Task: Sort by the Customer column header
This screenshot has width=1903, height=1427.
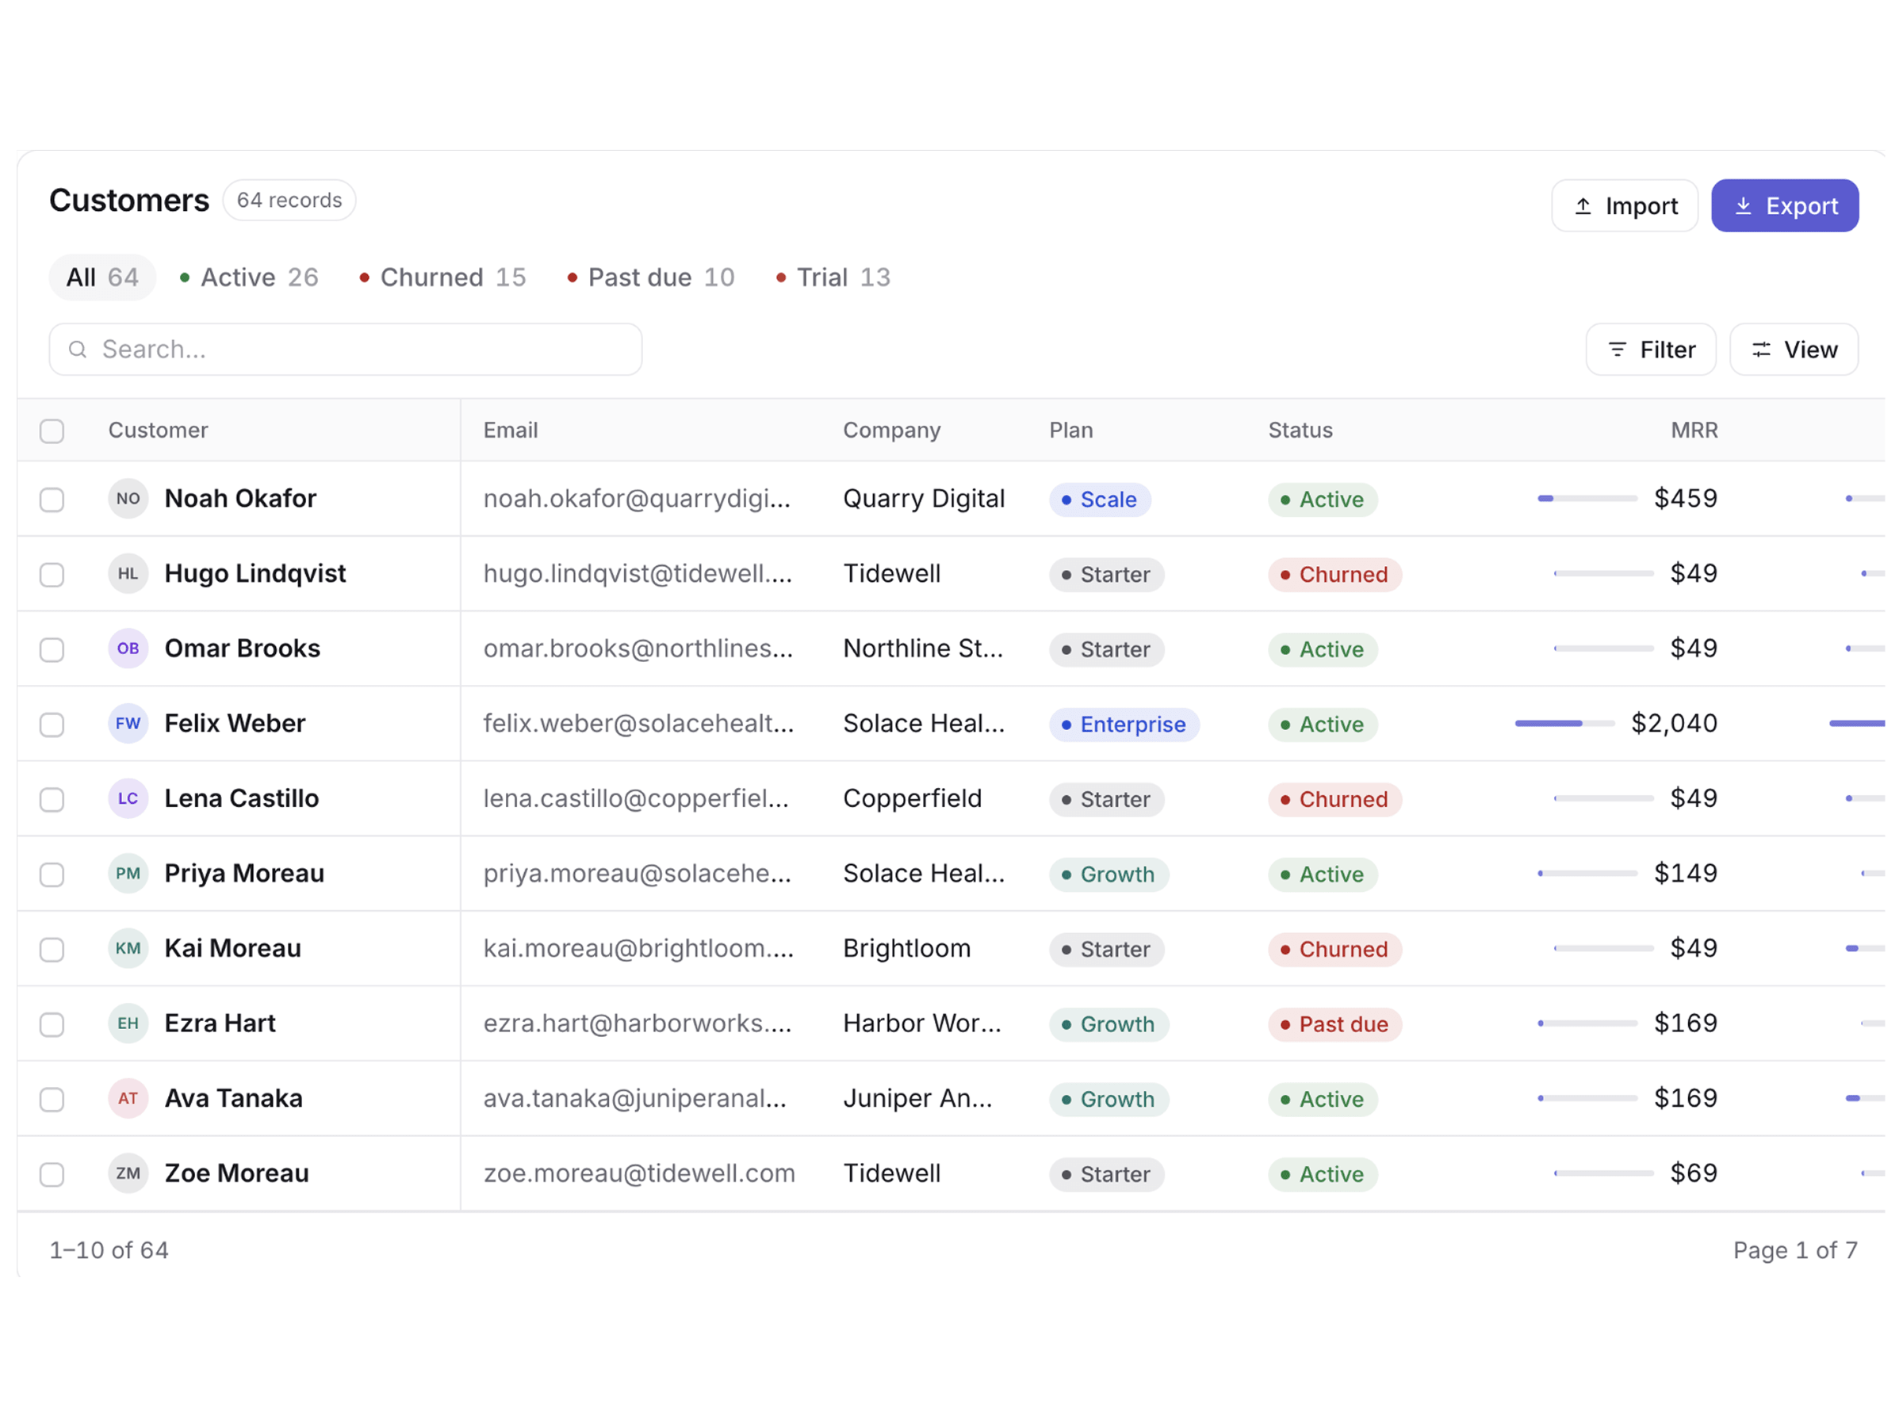Action: click(x=159, y=430)
